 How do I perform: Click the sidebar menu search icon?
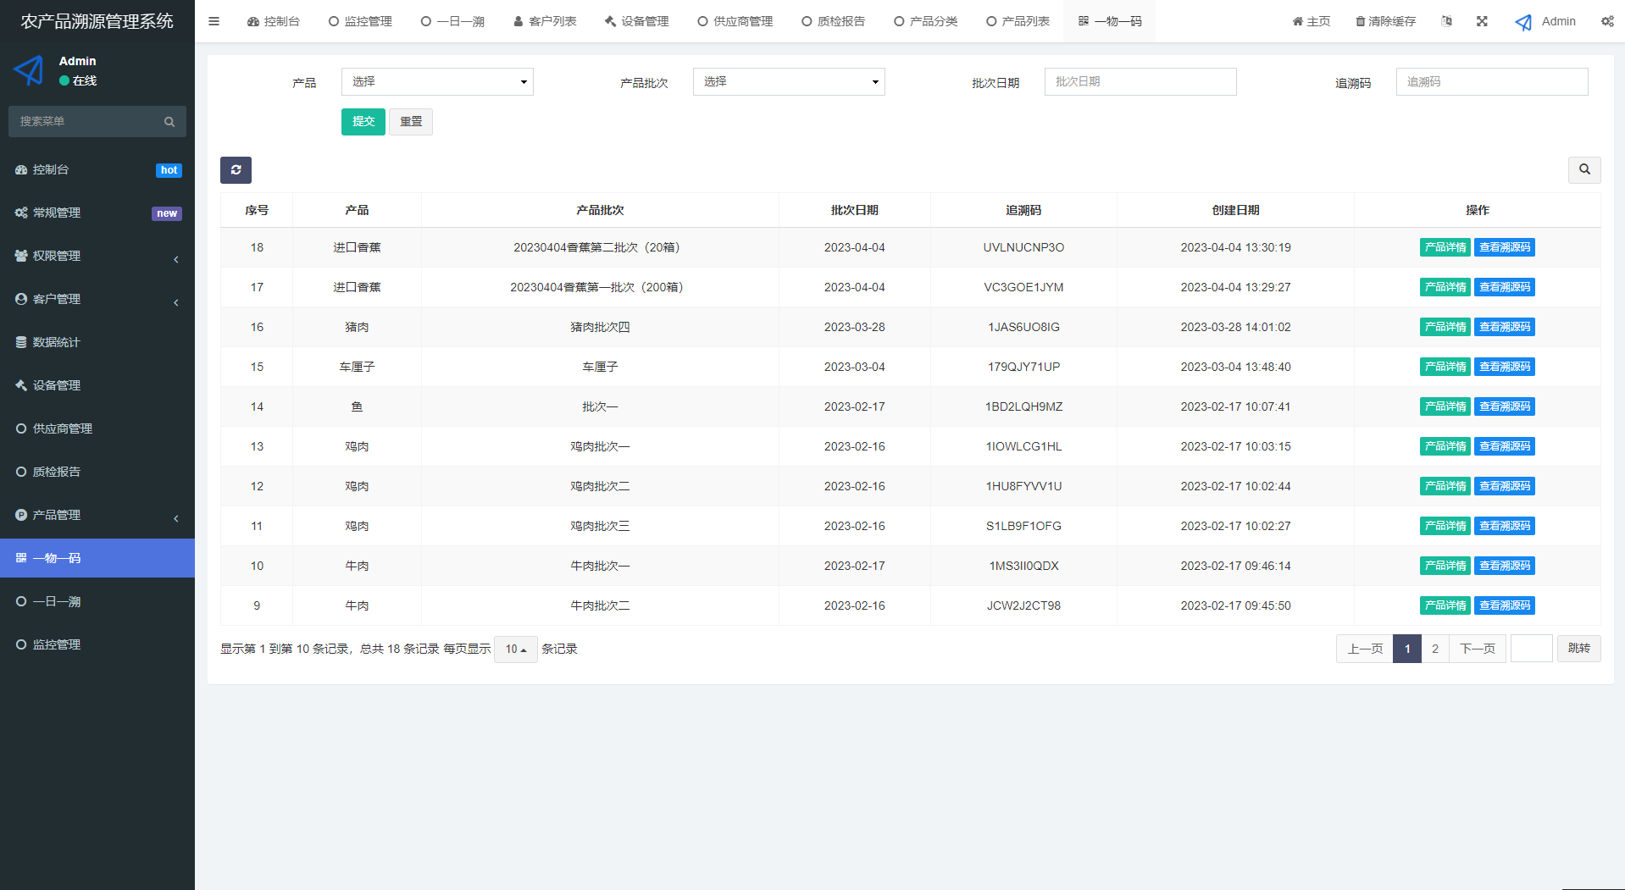coord(169,122)
